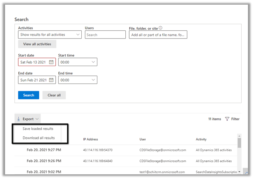Click the info icon beside File, folder, or site

[160, 28]
